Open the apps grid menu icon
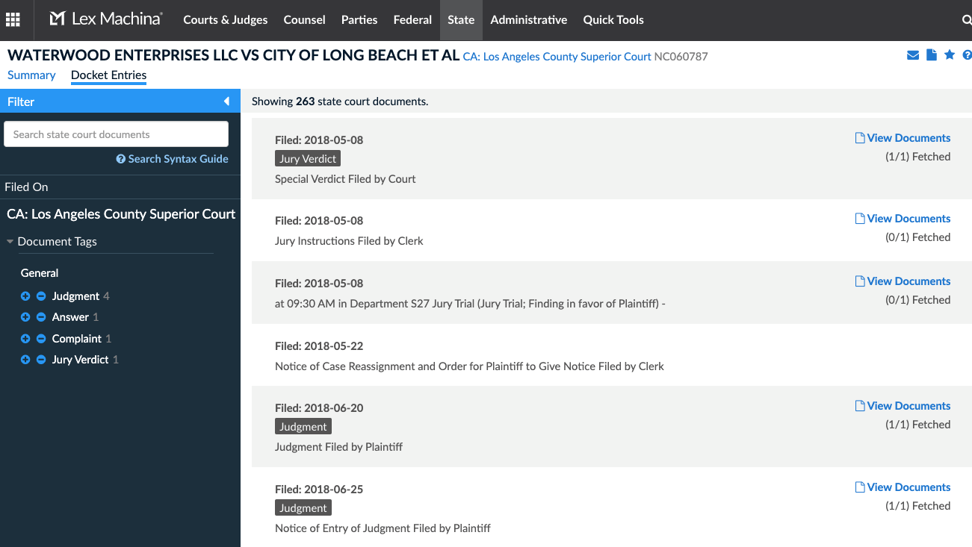972x547 pixels. coord(13,20)
